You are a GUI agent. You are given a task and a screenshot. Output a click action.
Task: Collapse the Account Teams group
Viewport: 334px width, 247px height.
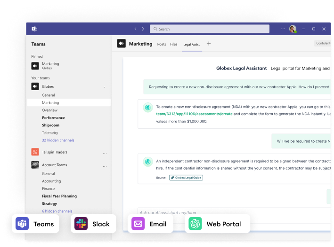tap(105, 166)
